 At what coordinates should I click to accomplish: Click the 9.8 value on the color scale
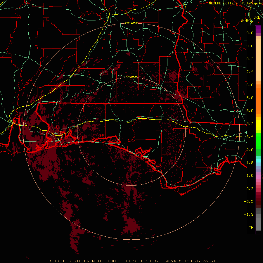coord(250,33)
